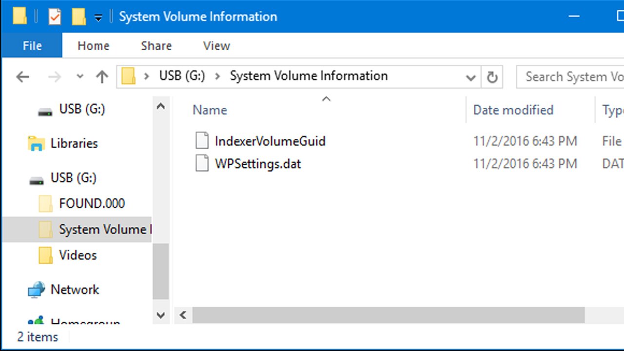This screenshot has height=351, width=624.
Task: Click the Properties icon in title bar
Action: [55, 17]
